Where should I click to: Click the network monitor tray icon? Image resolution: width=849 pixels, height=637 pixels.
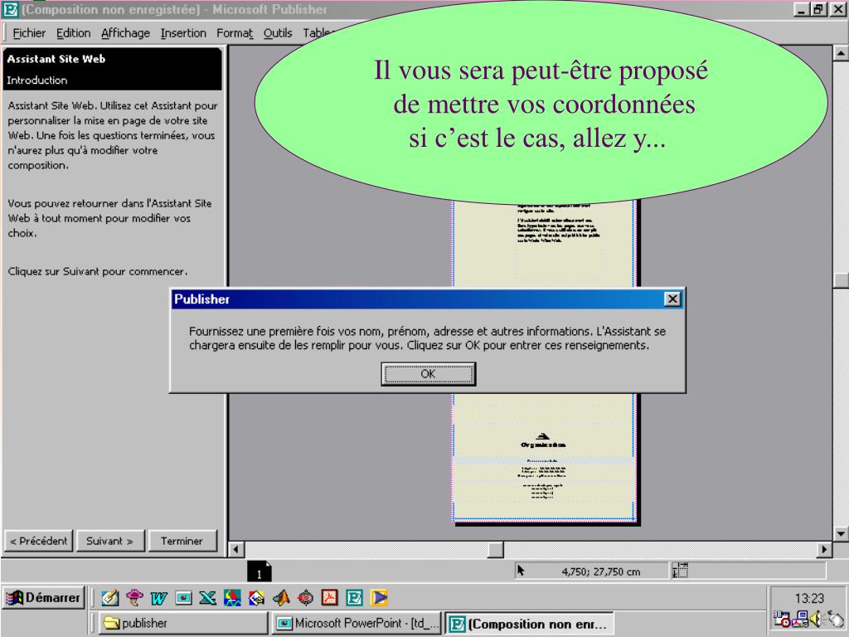[802, 619]
